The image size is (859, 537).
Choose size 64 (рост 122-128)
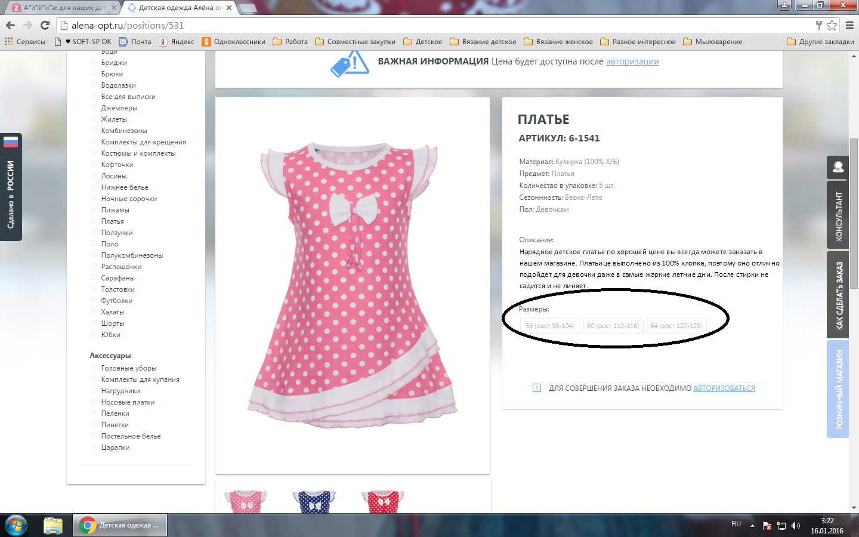pyautogui.click(x=676, y=326)
